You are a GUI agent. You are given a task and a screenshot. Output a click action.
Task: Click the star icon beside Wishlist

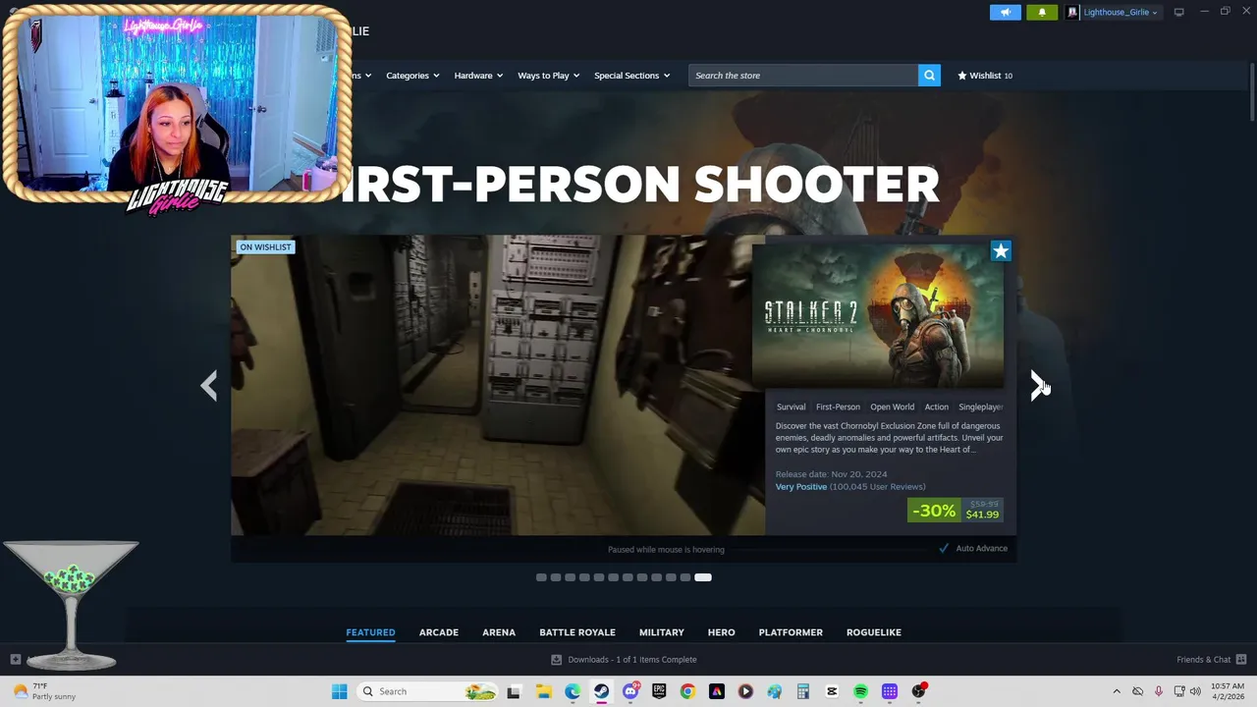coord(962,76)
